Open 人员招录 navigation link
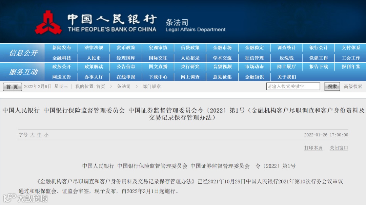 190,58
